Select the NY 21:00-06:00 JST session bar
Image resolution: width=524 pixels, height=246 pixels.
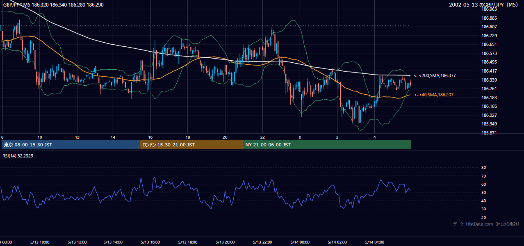point(327,145)
